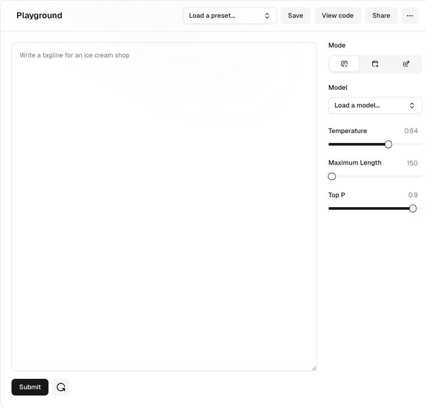Submit the prompt

(30, 387)
